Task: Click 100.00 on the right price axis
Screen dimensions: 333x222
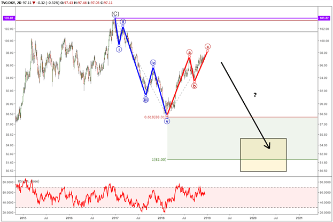Action: (324, 41)
